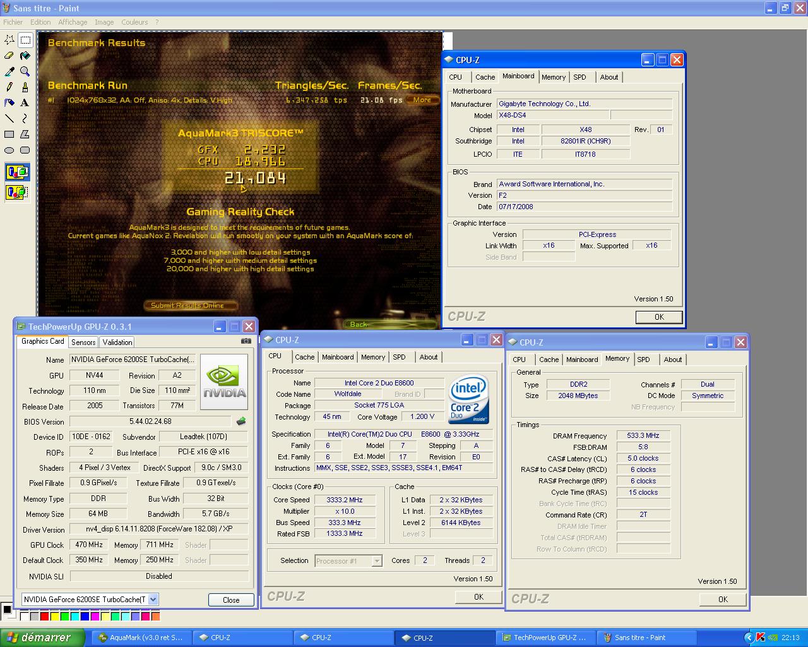The height and width of the screenshot is (647, 808).
Task: Switch to Validation tab in GPU-Z
Action: click(x=117, y=342)
